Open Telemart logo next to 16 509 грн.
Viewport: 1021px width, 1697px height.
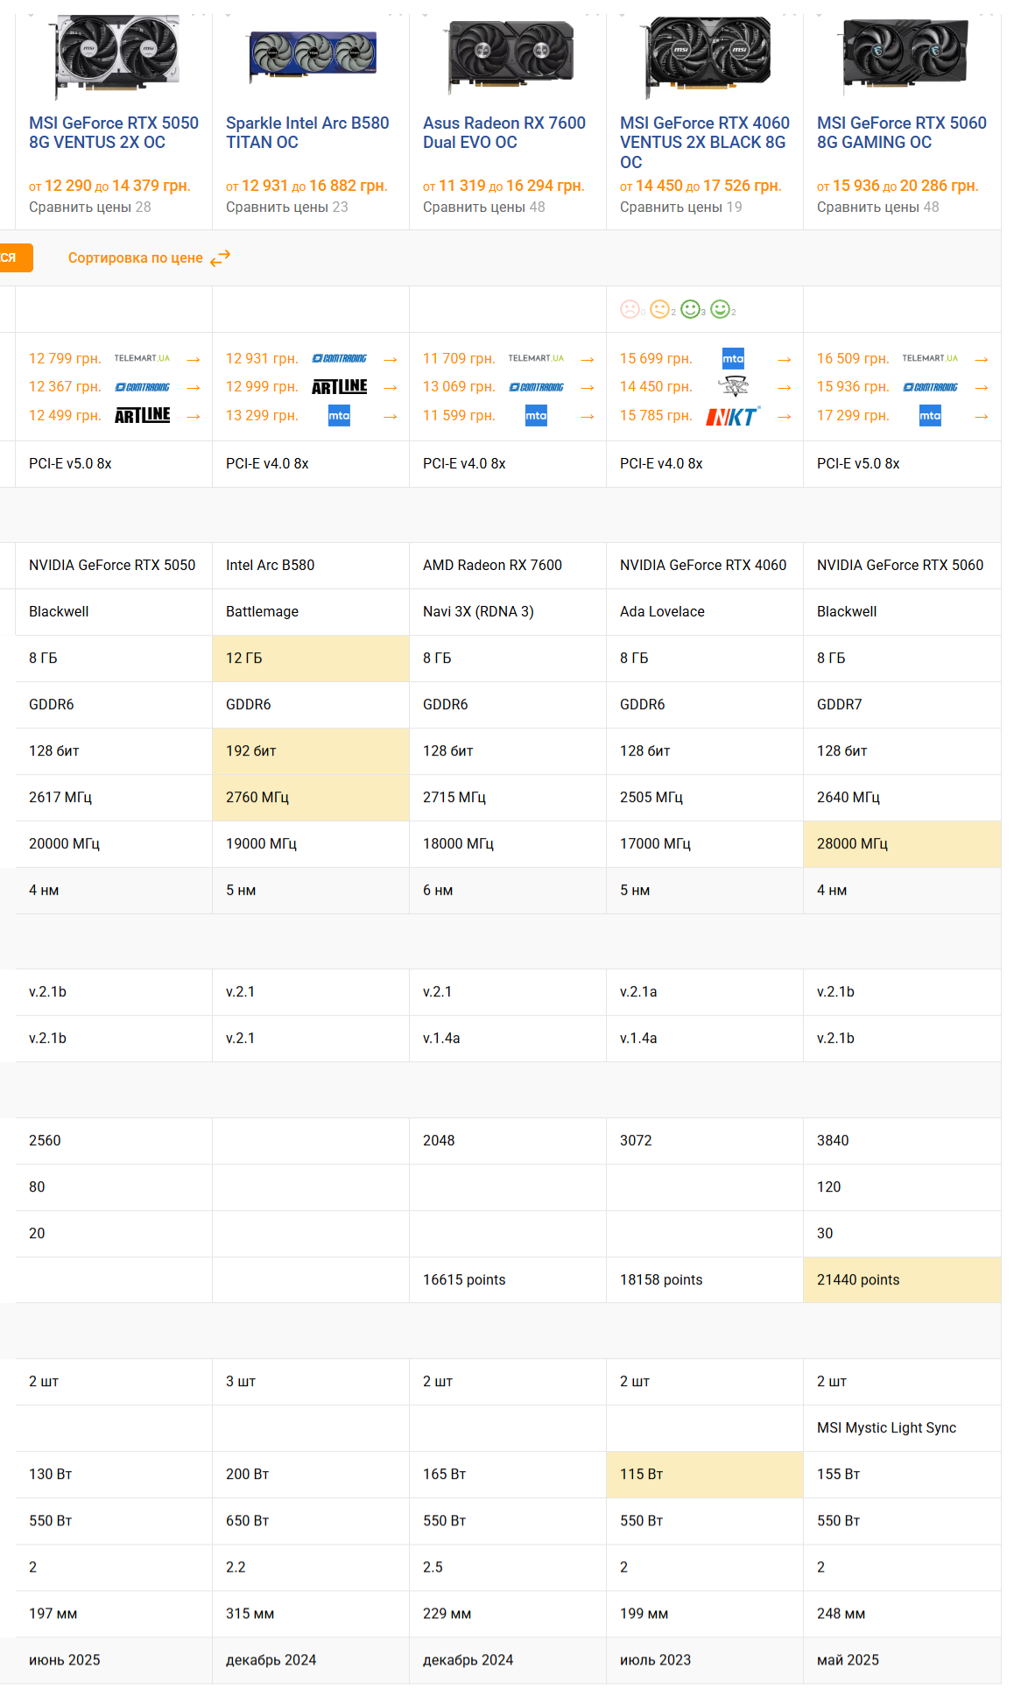click(x=930, y=358)
